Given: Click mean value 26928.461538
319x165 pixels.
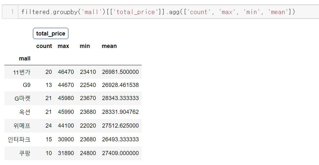Looking at the screenshot, I should click(x=121, y=85).
